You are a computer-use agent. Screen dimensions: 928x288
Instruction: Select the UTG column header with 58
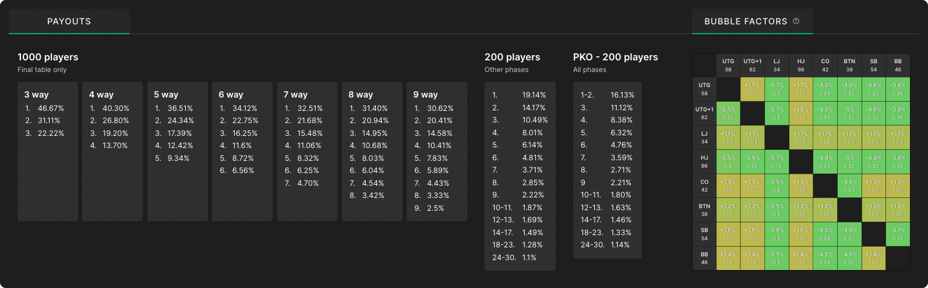[x=728, y=65]
